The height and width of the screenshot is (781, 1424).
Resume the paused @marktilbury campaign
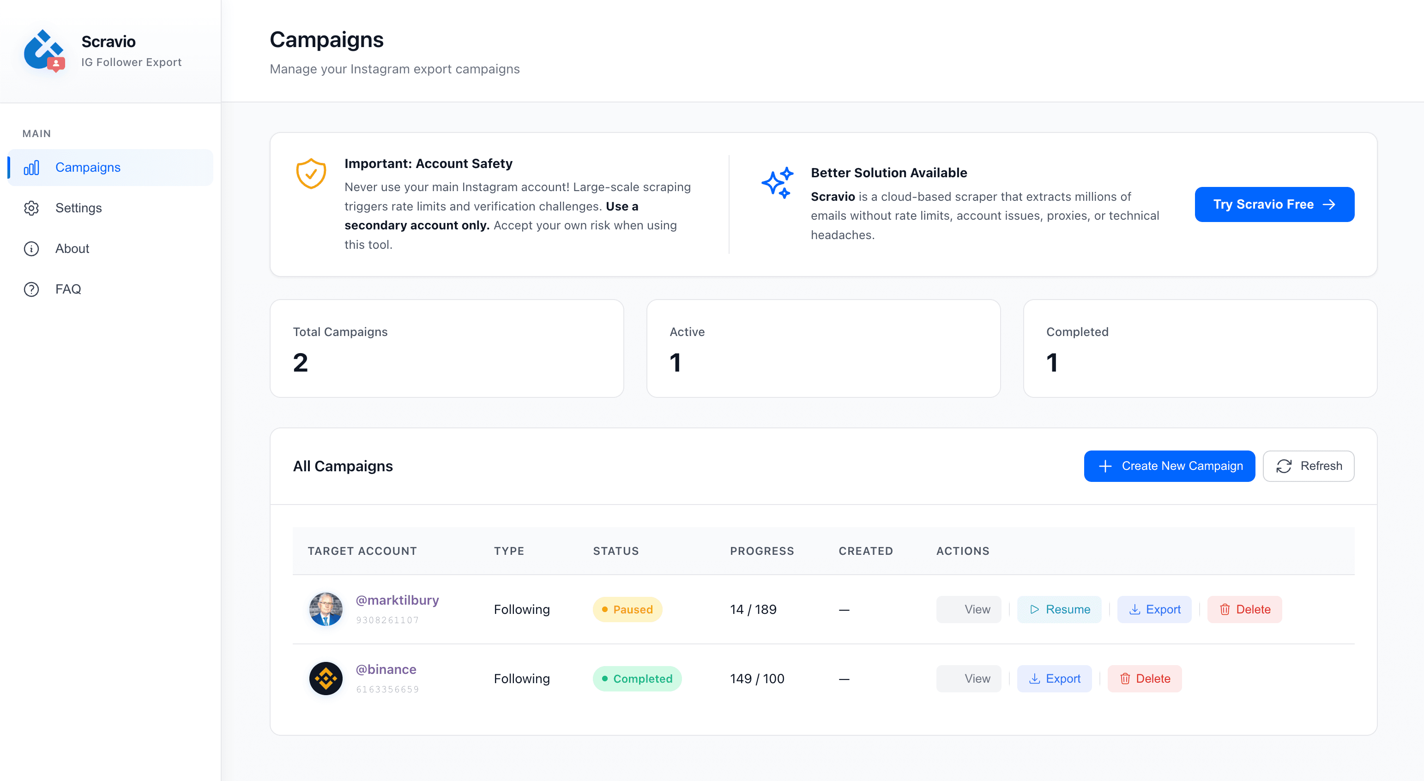coord(1059,609)
